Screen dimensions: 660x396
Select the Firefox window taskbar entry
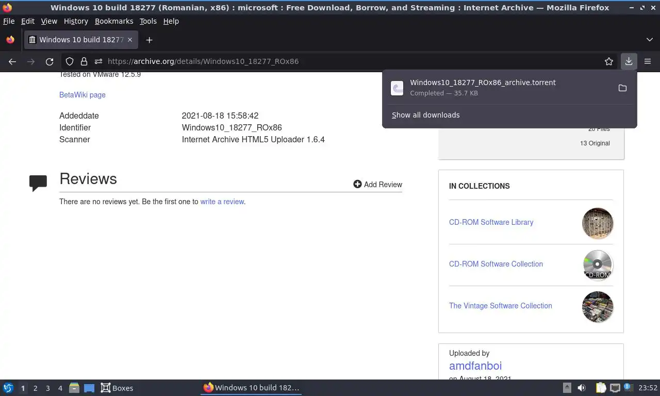tap(251, 388)
